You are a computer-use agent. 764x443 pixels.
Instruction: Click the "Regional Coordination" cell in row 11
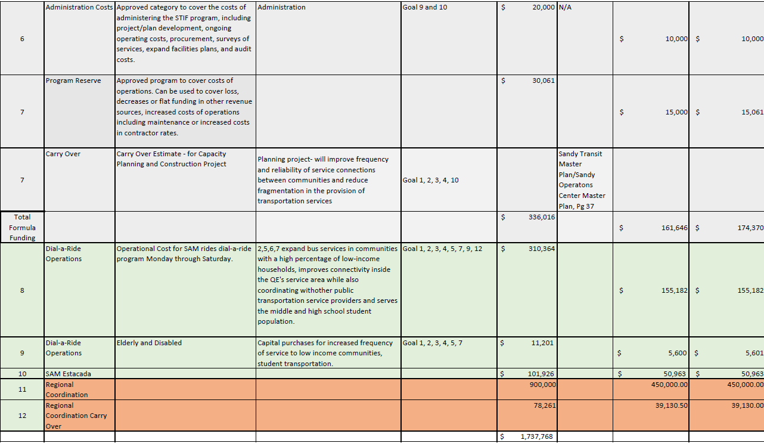(79, 389)
